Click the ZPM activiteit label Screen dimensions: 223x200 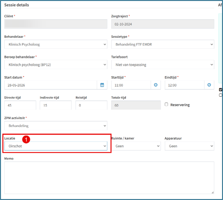tap(14, 118)
